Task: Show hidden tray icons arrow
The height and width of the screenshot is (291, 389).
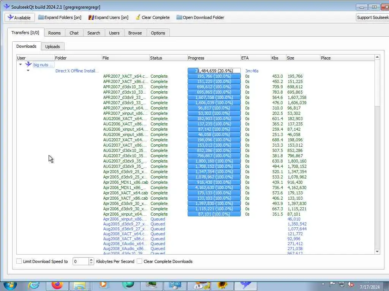Action: click(x=323, y=284)
